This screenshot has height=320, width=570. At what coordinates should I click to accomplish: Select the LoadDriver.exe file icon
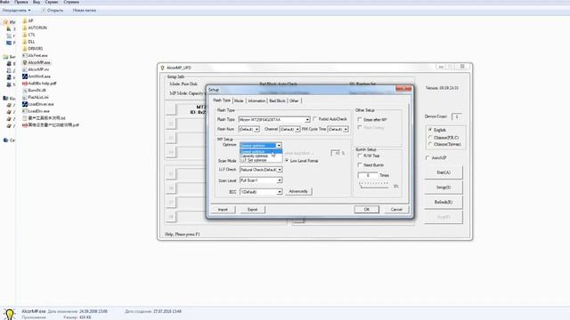(25, 104)
